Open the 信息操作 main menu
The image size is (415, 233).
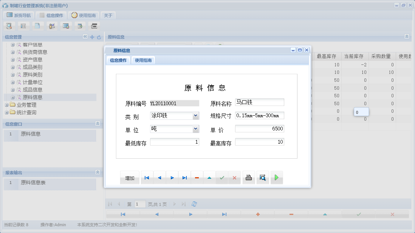51,15
